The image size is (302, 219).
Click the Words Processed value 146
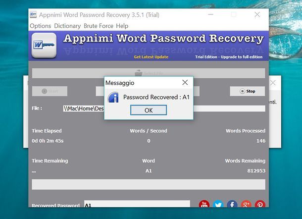coord(261,141)
